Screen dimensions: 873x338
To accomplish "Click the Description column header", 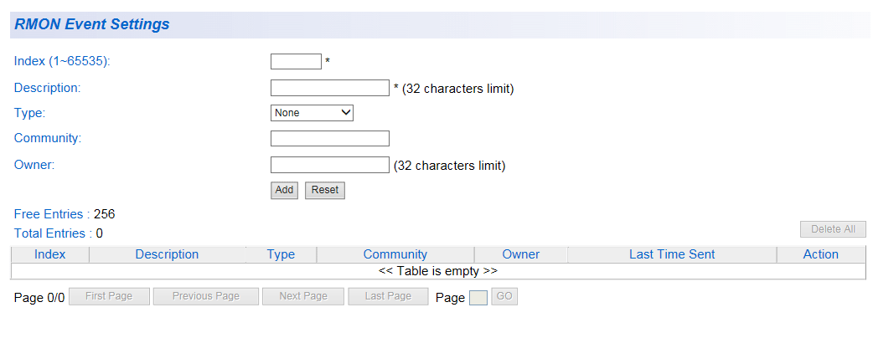I will pos(167,254).
